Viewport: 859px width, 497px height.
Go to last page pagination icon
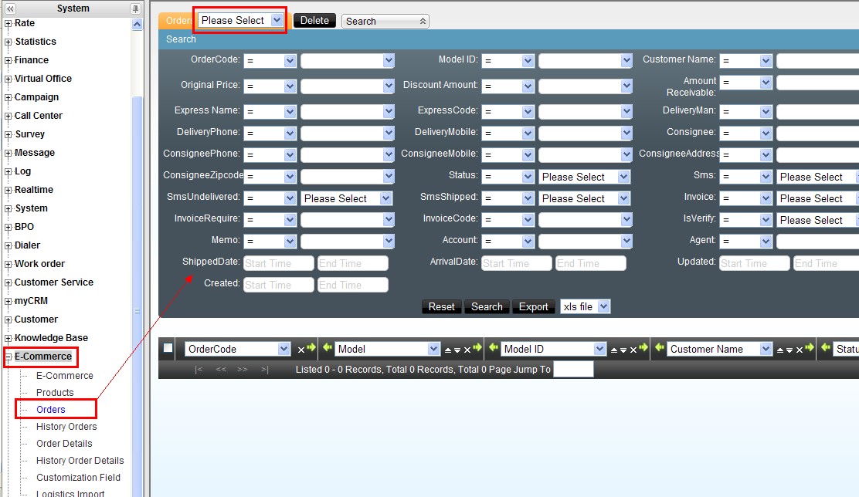[x=265, y=370]
